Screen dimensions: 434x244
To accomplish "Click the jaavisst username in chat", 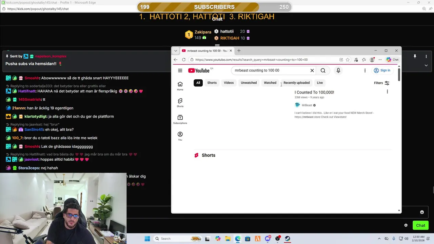I will click(32, 159).
